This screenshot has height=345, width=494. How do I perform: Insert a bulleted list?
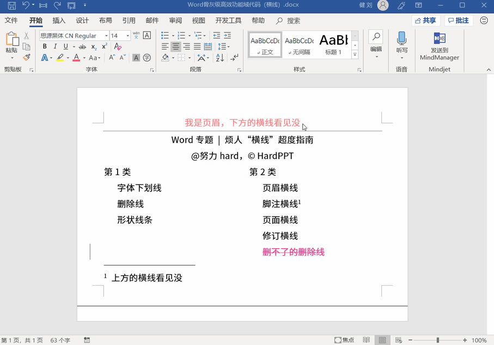coord(165,35)
